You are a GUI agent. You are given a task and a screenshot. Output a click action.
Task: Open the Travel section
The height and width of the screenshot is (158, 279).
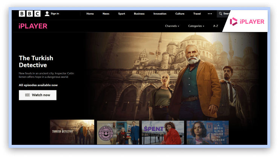coord(197,14)
